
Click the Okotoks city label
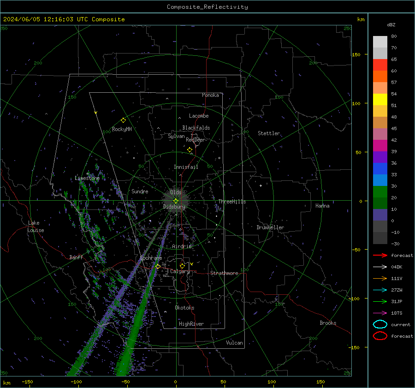tap(184, 308)
